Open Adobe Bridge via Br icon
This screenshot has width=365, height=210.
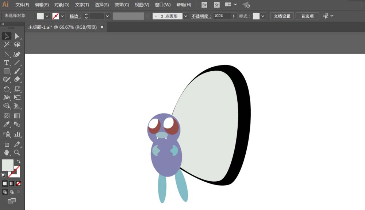(x=204, y=5)
